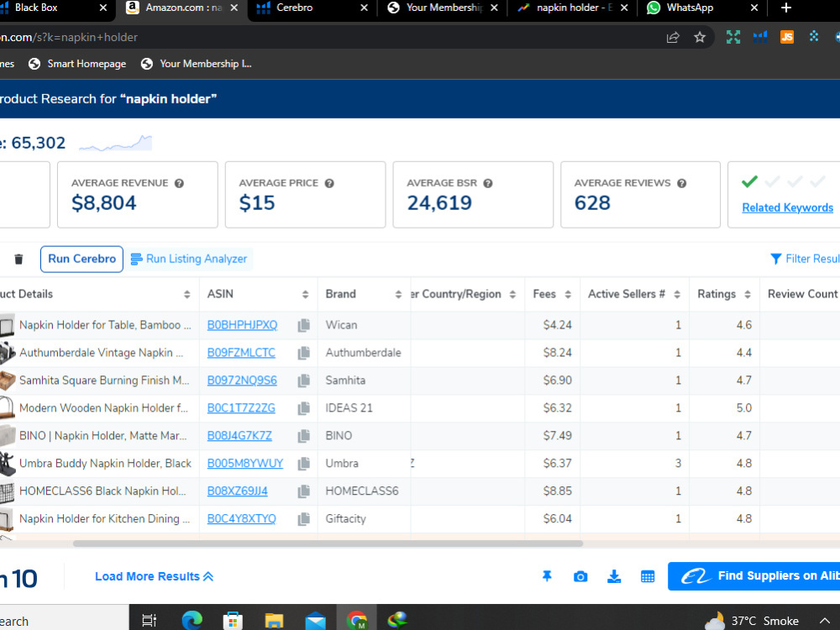
Task: Click the blue dots extension icon
Action: (x=814, y=36)
